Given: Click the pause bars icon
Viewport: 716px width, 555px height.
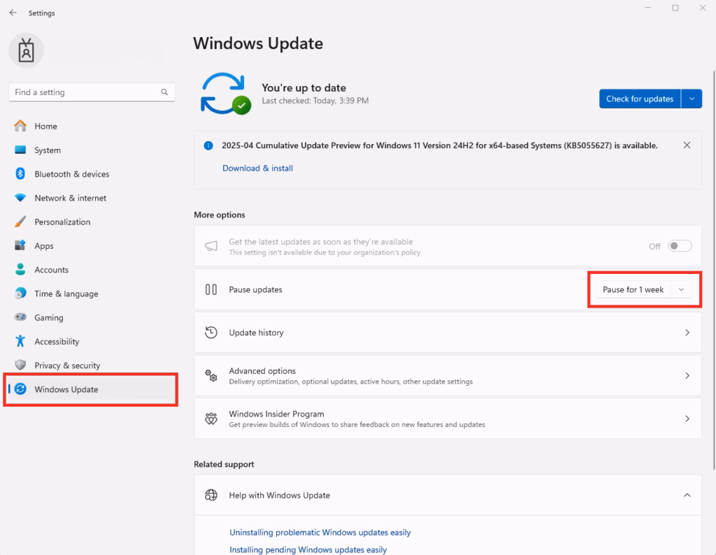Looking at the screenshot, I should pos(211,289).
